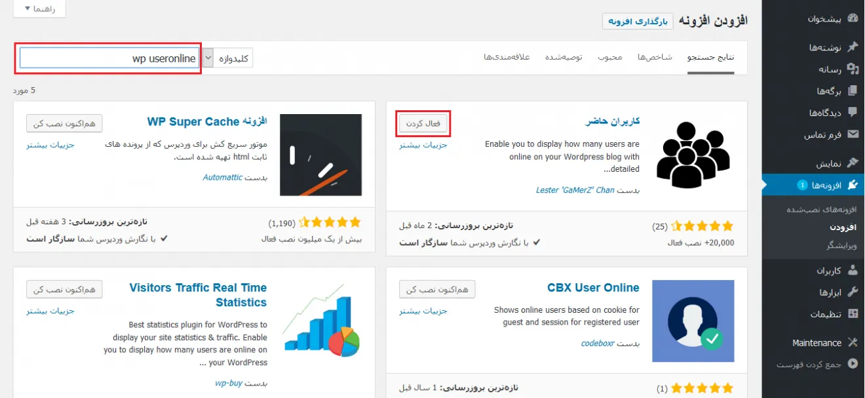Open the کلیدواژه search type dropdown

tap(227, 58)
